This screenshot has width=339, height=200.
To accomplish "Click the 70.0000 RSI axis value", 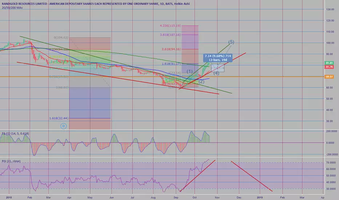I will pos(331,163).
